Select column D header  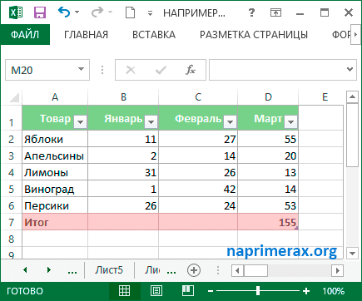tap(268, 97)
